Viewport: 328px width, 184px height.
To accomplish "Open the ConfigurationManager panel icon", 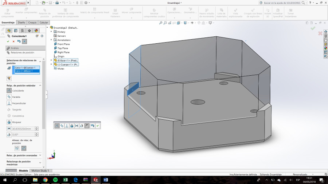I will click(x=22, y=31).
